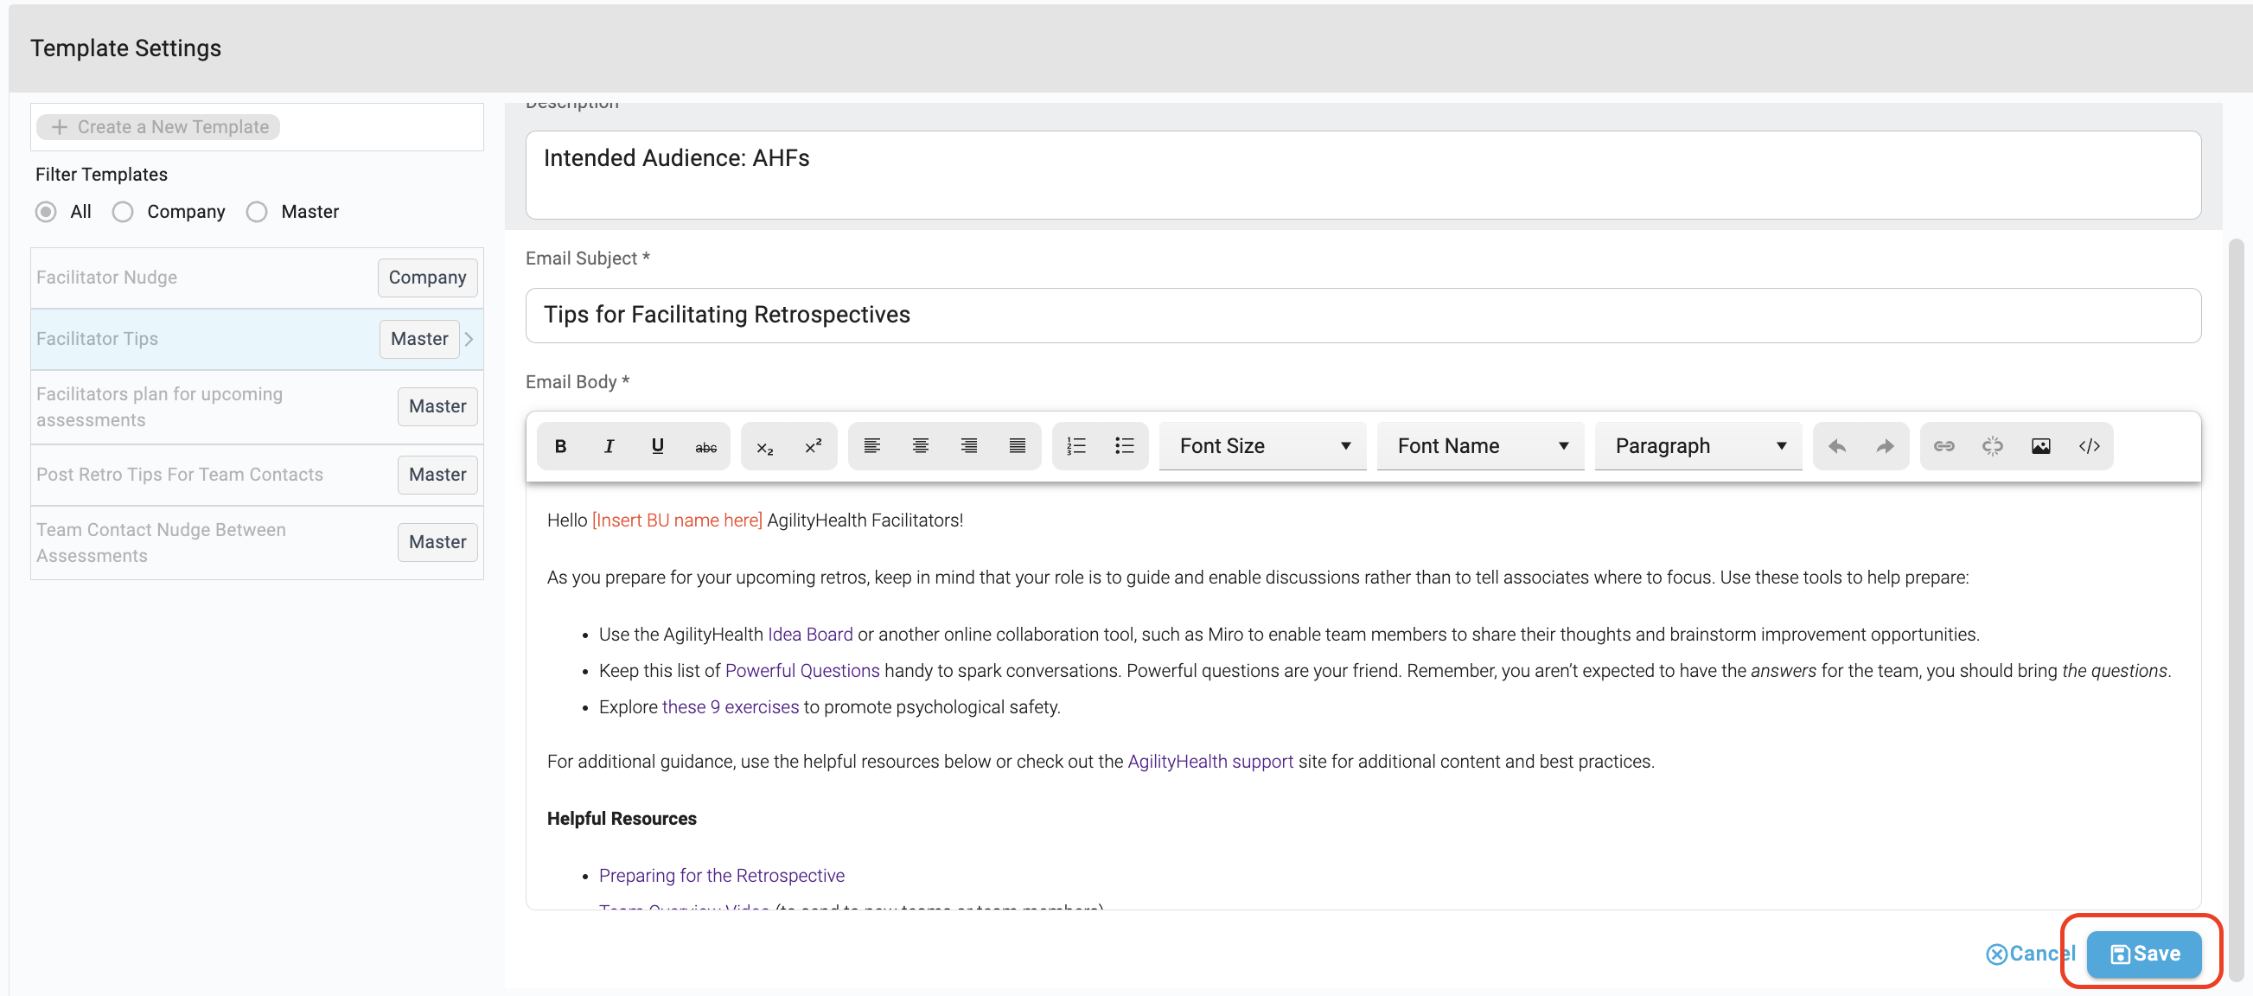Click the Company tag on Facilitator Nudge
The image size is (2253, 996).
(428, 278)
